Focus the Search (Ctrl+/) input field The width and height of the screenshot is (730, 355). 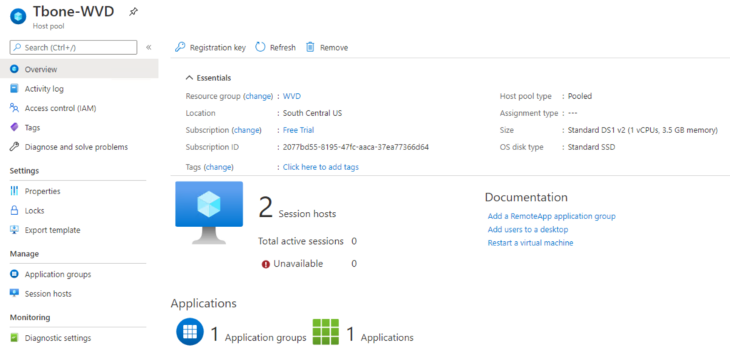(x=73, y=48)
